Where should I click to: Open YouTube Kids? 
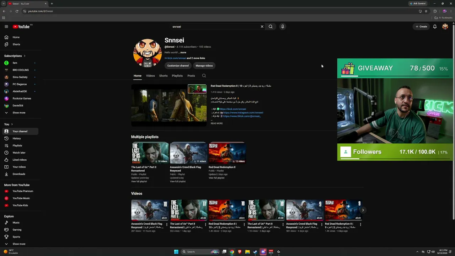20,205
